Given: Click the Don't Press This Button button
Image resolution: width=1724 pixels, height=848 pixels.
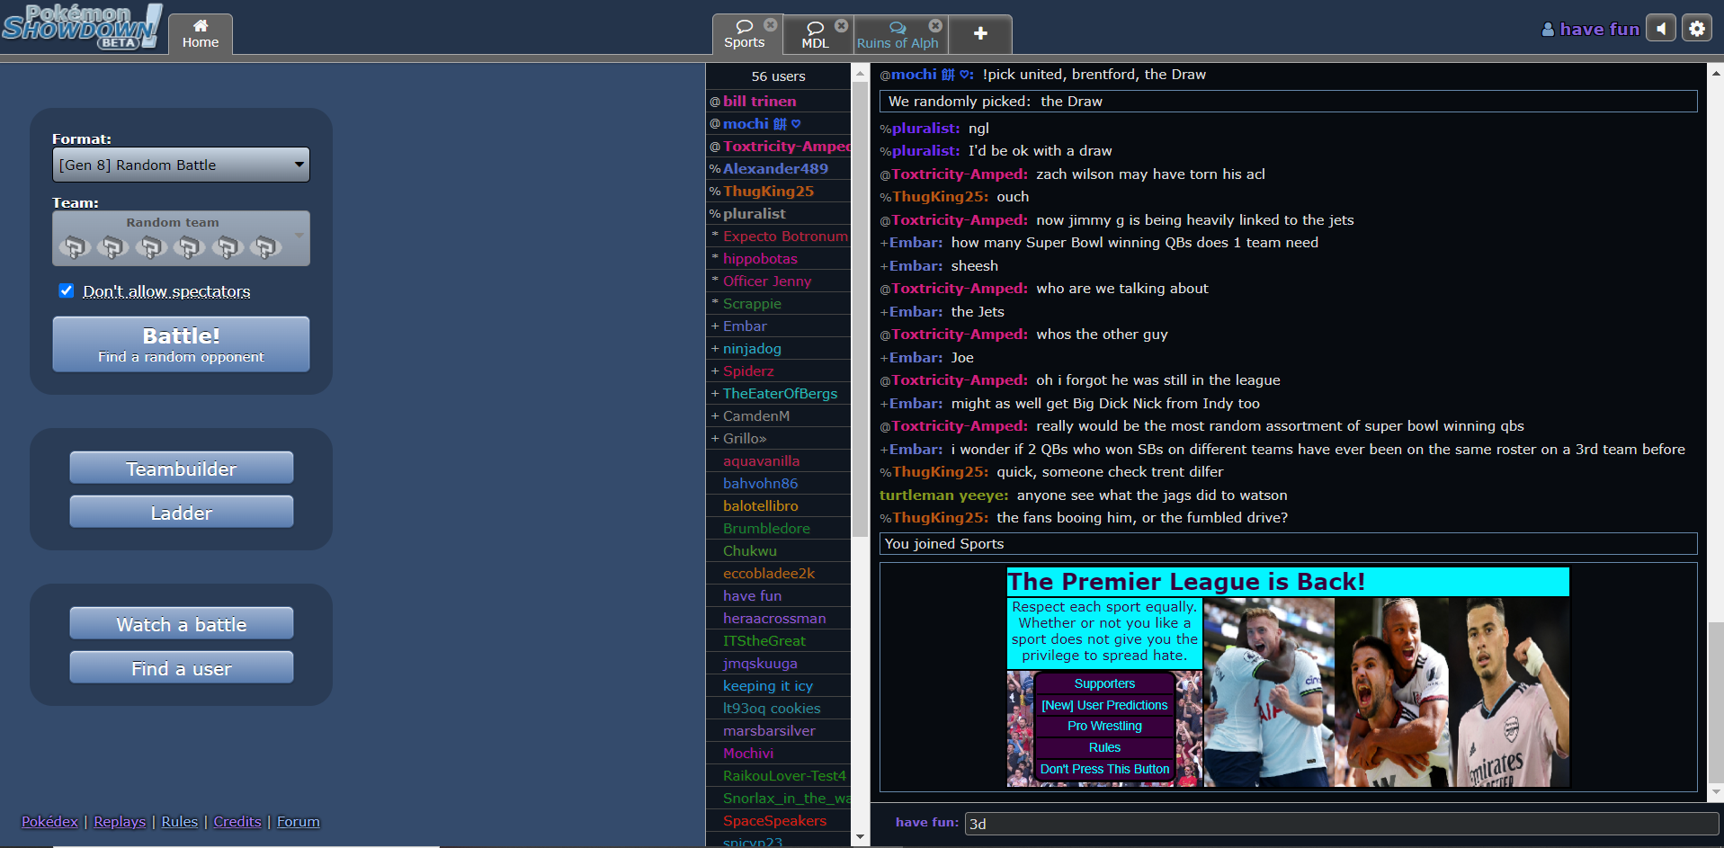Looking at the screenshot, I should click(x=1104, y=769).
